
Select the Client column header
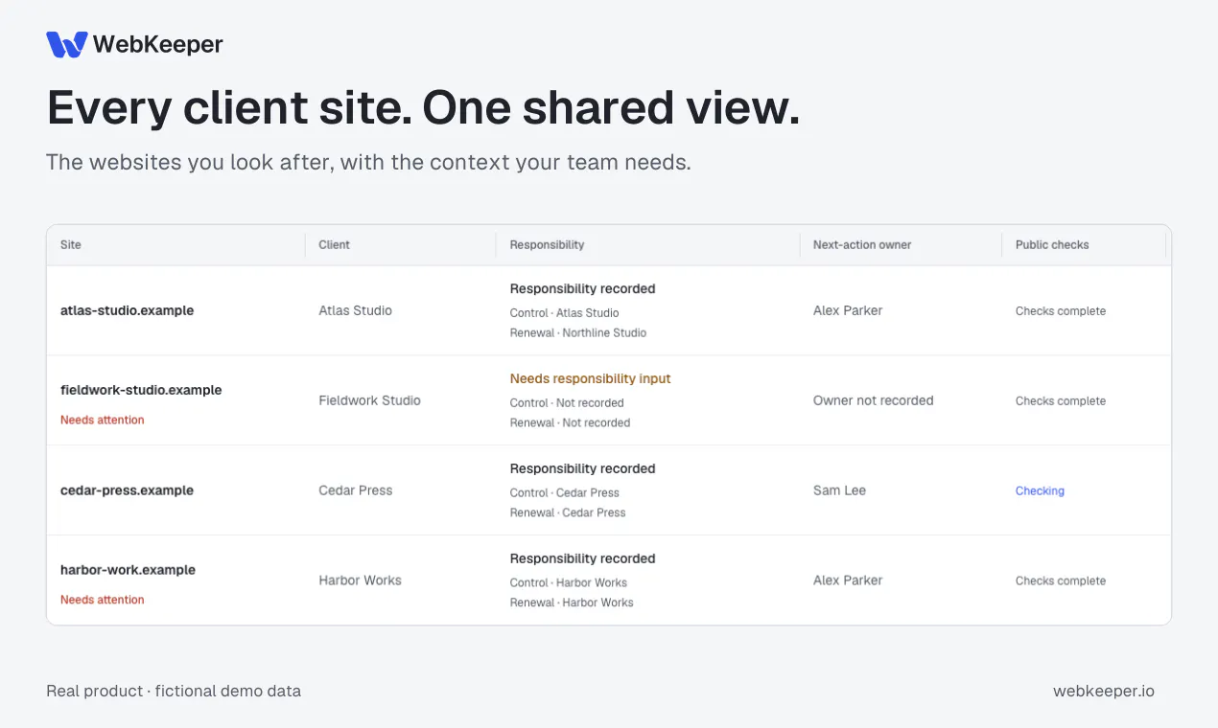[x=335, y=244]
